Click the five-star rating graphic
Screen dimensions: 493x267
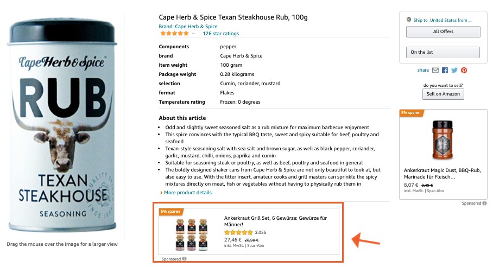[174, 34]
